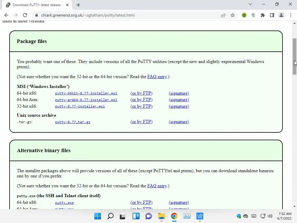Switch to Chrome on the taskbar
The image size is (297, 223).
click(x=174, y=216)
